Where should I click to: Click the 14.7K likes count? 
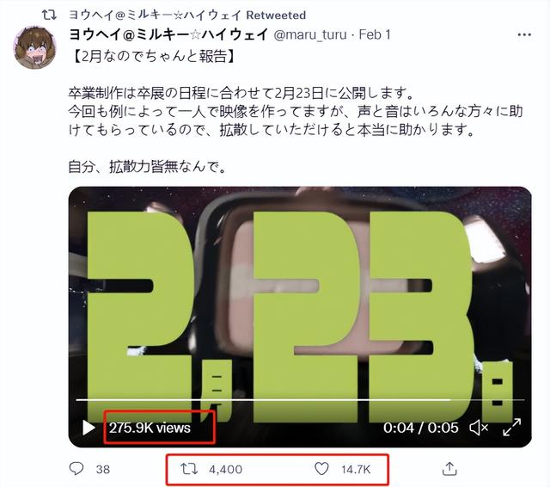(x=356, y=470)
